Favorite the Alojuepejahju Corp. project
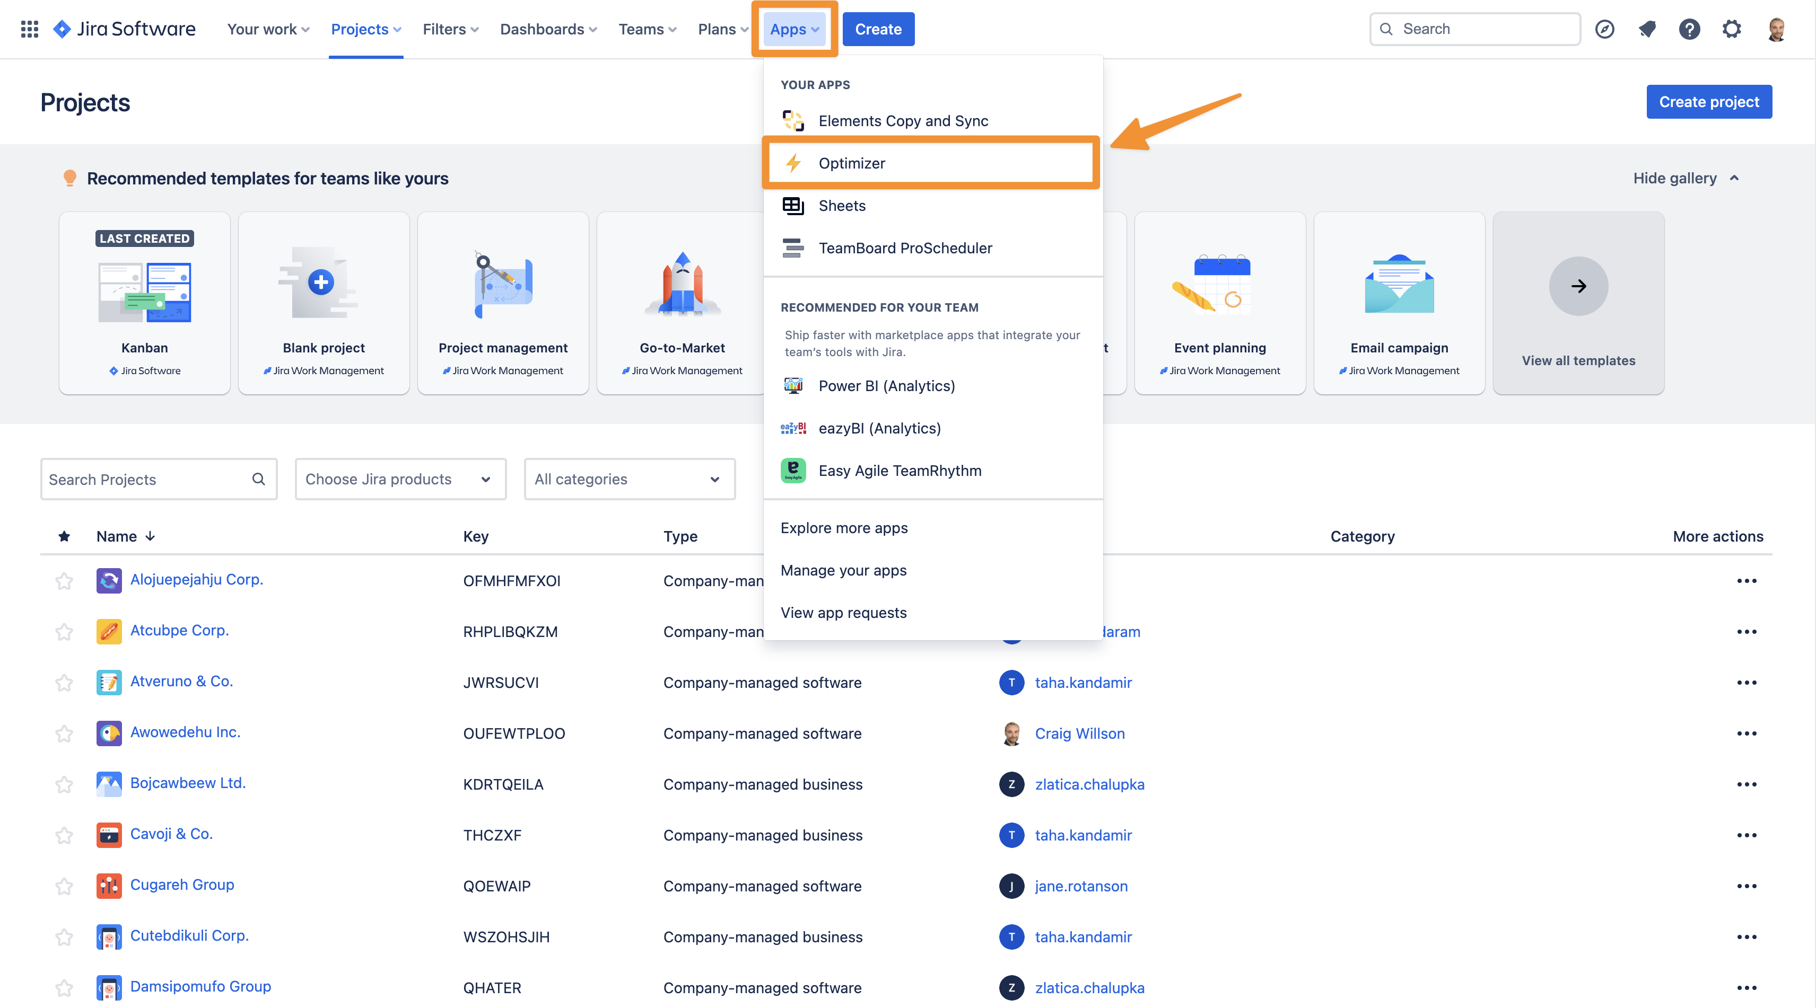Image resolution: width=1816 pixels, height=1008 pixels. (x=64, y=580)
